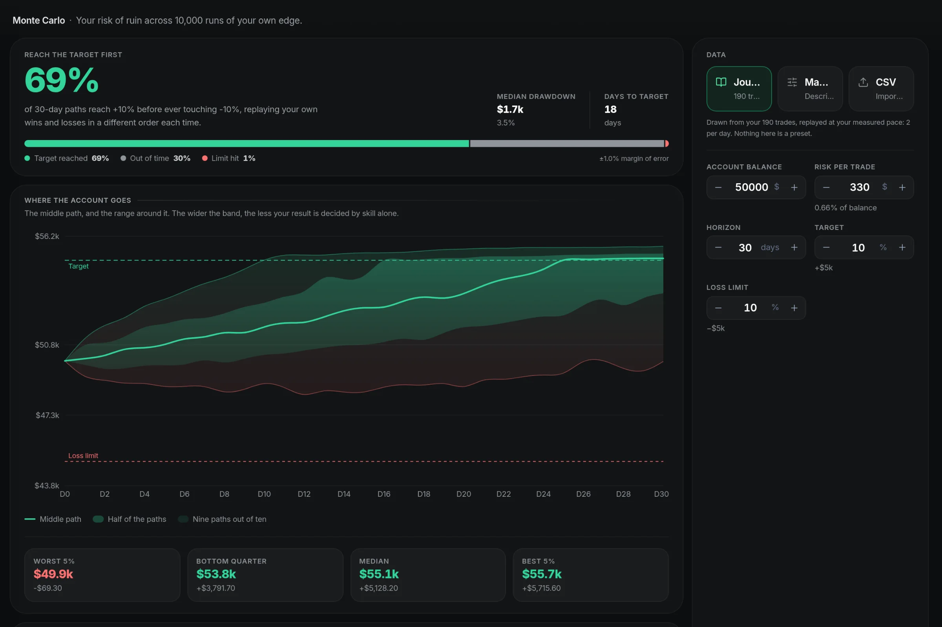The image size is (942, 627).
Task: Toggle risk per trade dollar unit
Action: pyautogui.click(x=884, y=187)
